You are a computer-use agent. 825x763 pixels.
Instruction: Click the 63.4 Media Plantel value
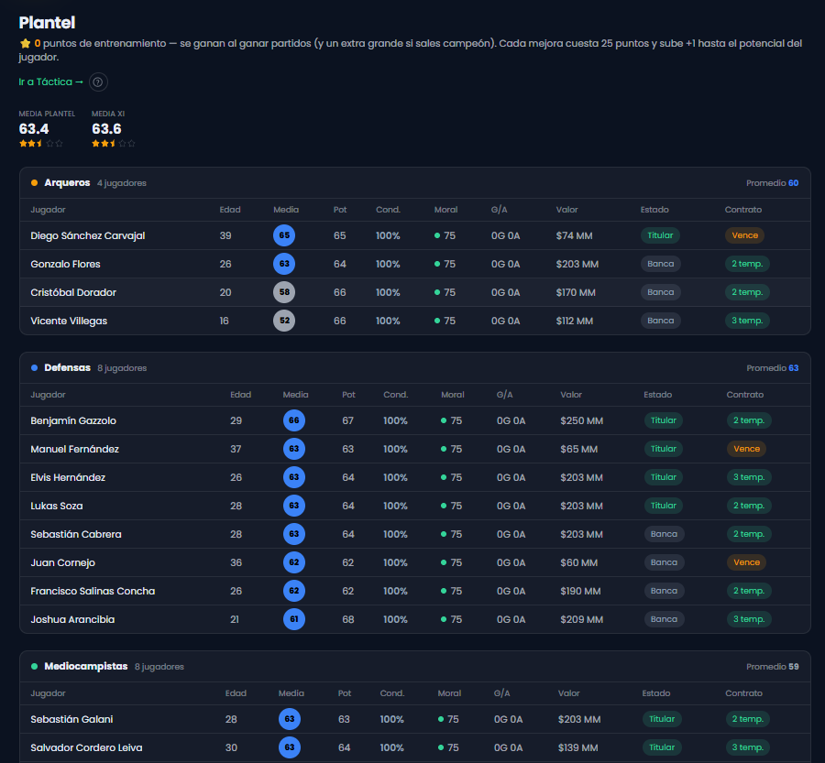pyautogui.click(x=34, y=129)
